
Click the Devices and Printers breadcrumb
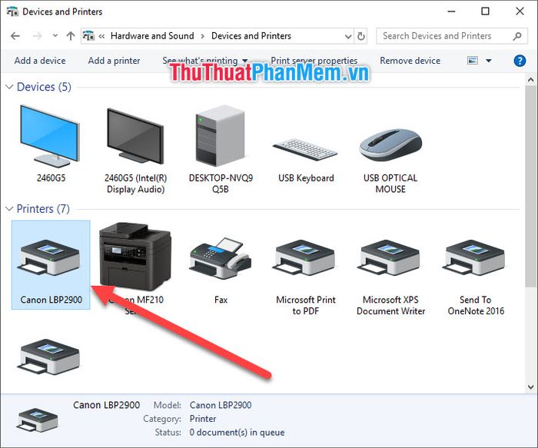[251, 36]
